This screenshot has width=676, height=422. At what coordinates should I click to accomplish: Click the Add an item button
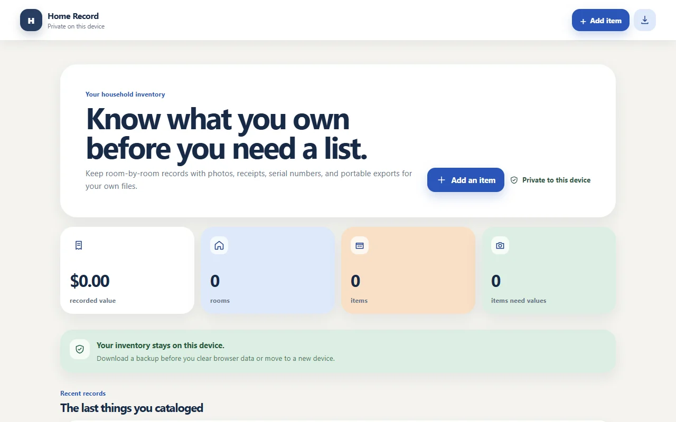click(466, 180)
